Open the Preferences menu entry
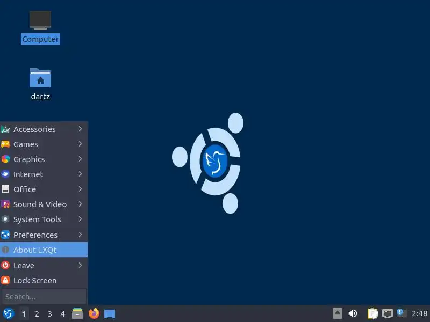The width and height of the screenshot is (430, 322). pyautogui.click(x=44, y=235)
